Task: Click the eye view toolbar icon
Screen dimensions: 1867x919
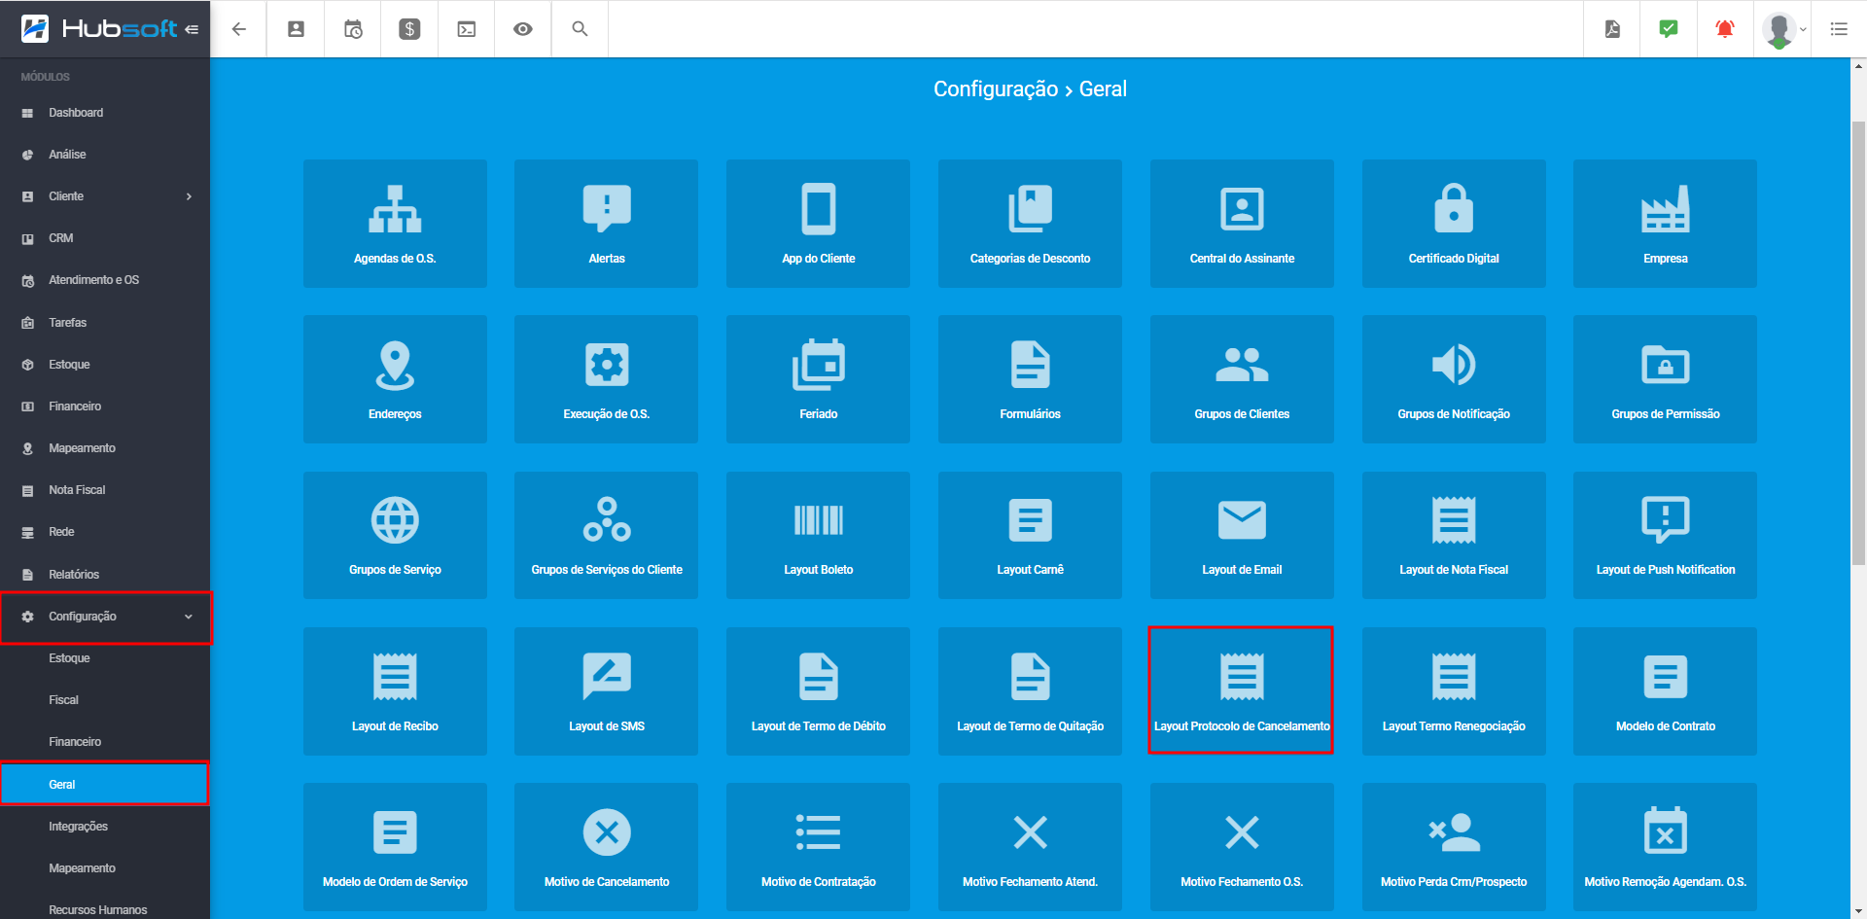Action: [x=523, y=29]
